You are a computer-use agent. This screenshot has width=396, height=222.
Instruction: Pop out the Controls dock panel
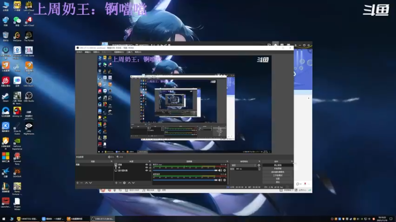292,161
